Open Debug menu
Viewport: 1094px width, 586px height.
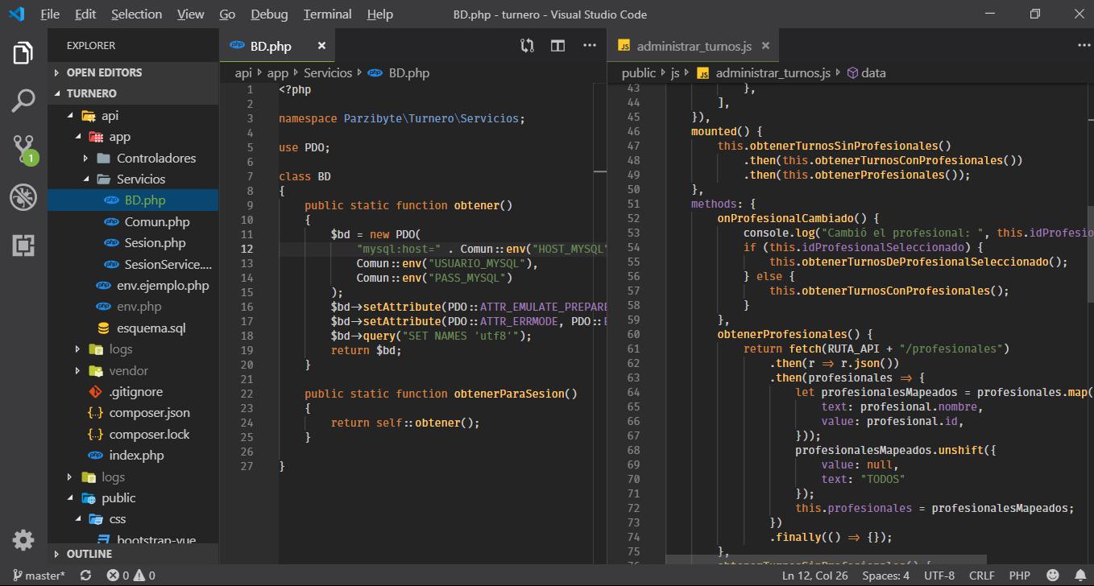[x=269, y=14]
